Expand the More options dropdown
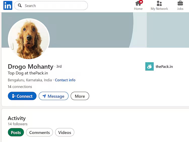 click(x=80, y=96)
